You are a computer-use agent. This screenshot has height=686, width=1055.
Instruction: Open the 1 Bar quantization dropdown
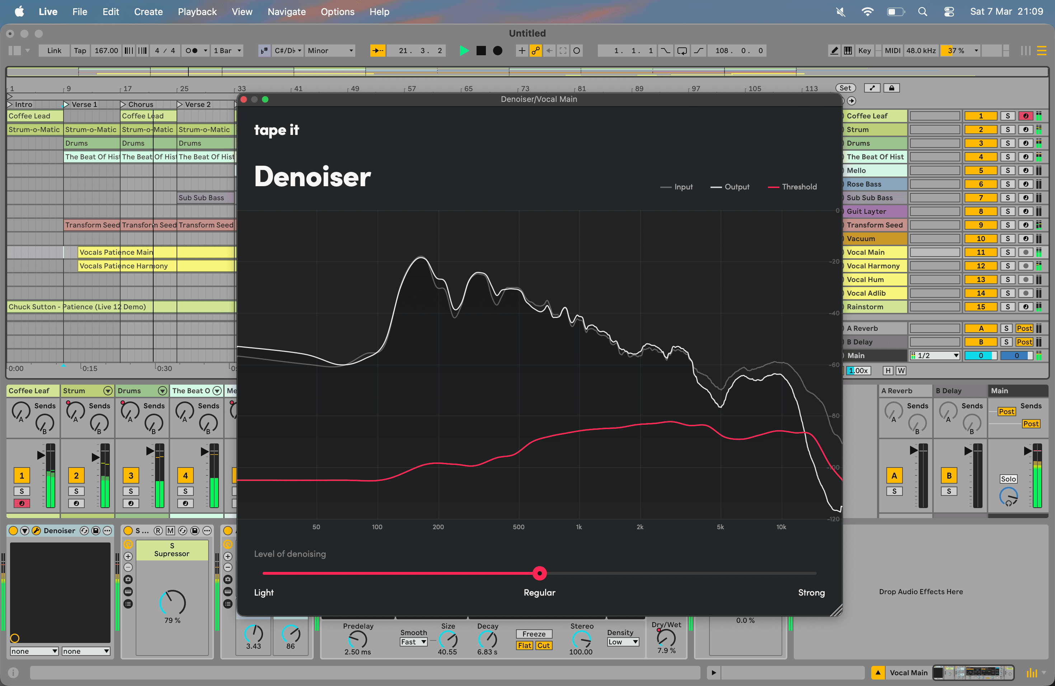(x=227, y=51)
